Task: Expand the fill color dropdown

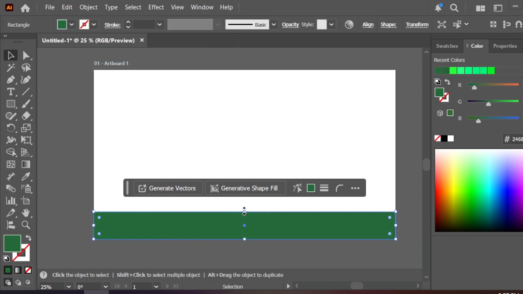Action: [x=72, y=24]
